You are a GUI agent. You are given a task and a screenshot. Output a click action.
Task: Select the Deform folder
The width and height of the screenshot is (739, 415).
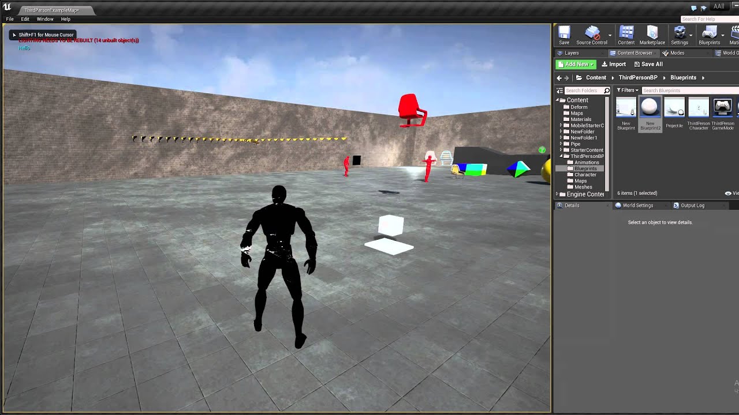pos(578,107)
